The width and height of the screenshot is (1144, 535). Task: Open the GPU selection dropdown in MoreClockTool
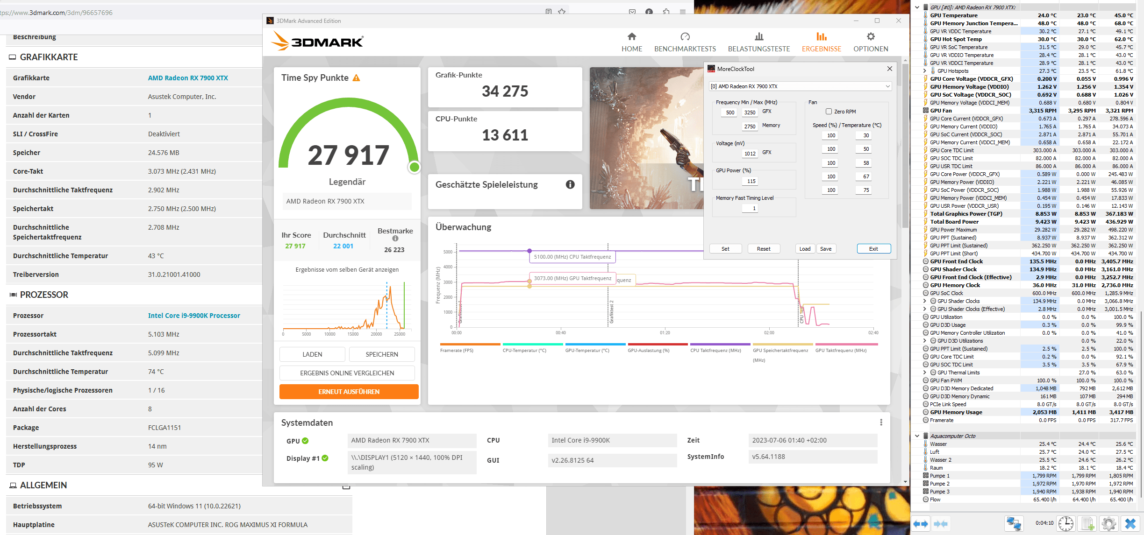(x=800, y=86)
